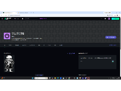Viewport: 121px width, 91px height.
Task: Open the notifications bell in DeviantArt header
Action: coord(22,19)
